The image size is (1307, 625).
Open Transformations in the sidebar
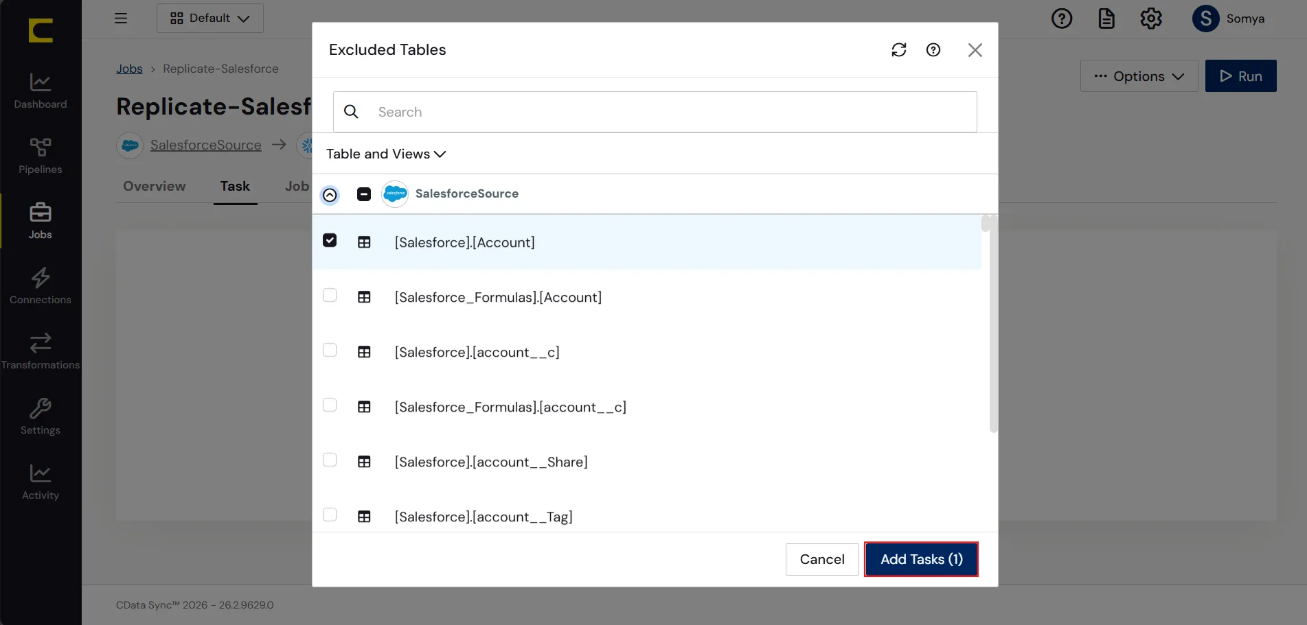41,351
